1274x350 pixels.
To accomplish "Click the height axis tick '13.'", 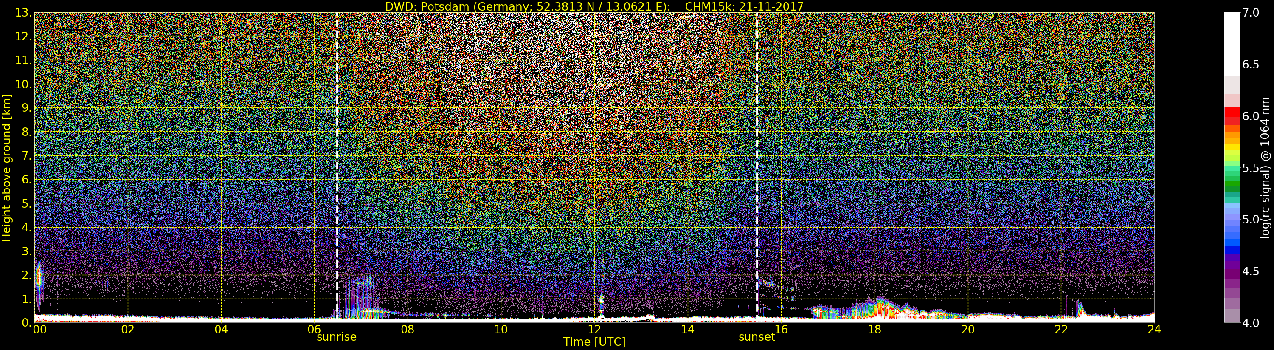I will tap(23, 13).
